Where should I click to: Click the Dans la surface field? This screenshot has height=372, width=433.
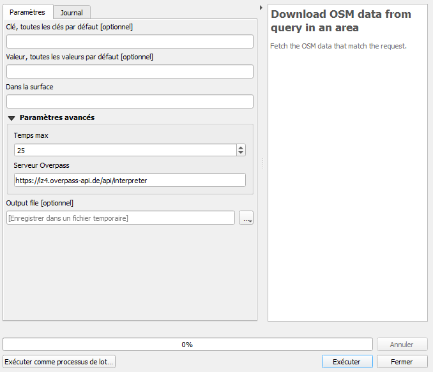coord(130,101)
